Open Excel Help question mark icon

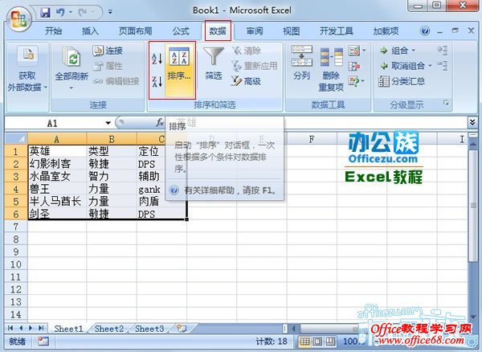[425, 31]
